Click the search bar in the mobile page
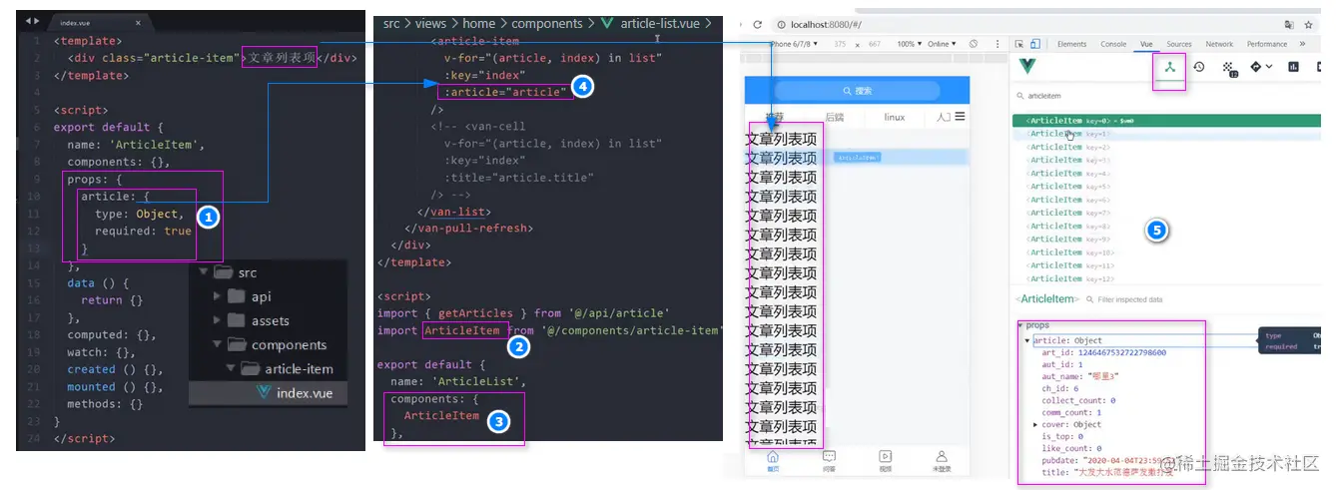This screenshot has height=490, width=1336. (x=857, y=91)
